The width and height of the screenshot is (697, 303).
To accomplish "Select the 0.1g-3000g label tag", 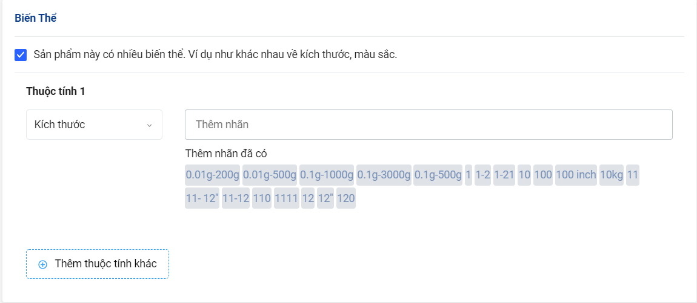I will (384, 175).
